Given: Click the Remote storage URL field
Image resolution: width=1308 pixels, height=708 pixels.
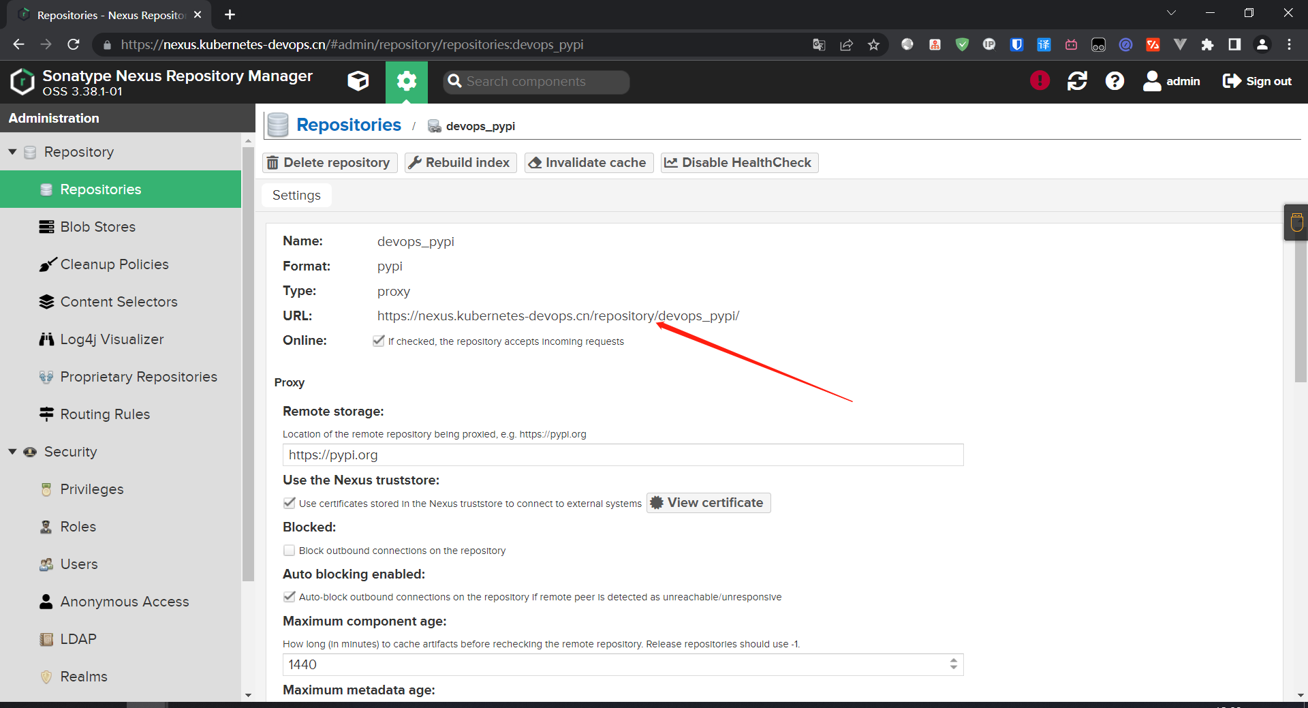Looking at the screenshot, I should click(623, 455).
